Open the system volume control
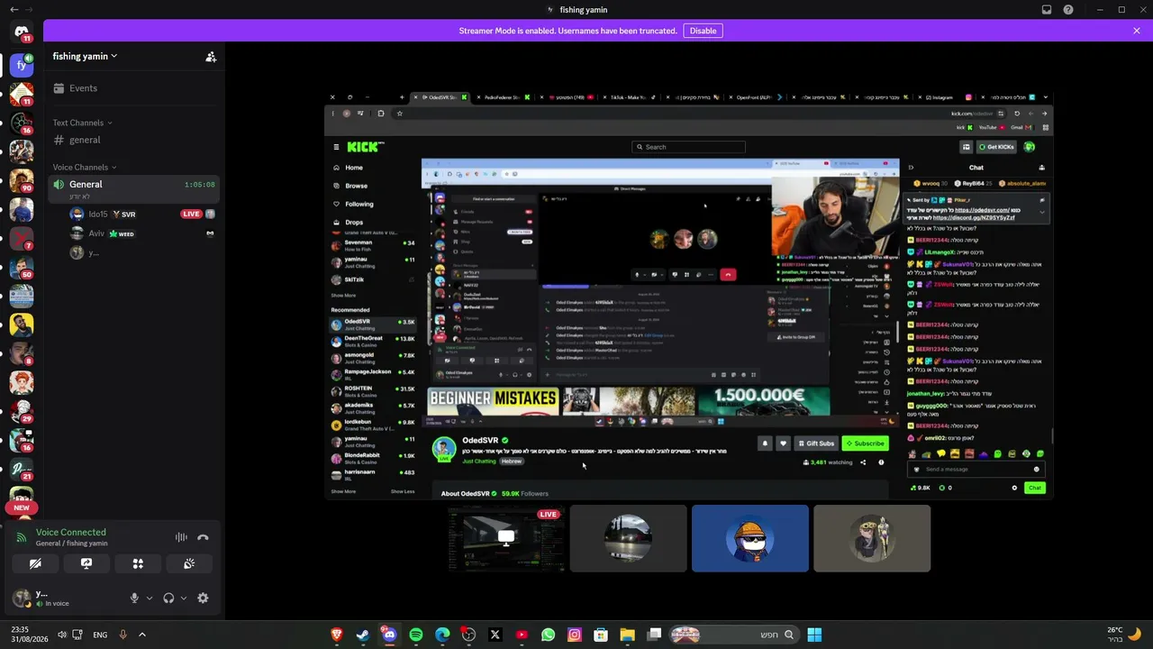 tap(62, 635)
